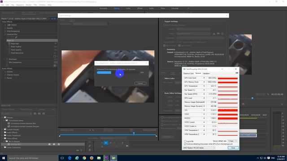This screenshot has width=287, height=161.
Task: Click GPU-Z screenshot camera icon
Action: click(237, 73)
